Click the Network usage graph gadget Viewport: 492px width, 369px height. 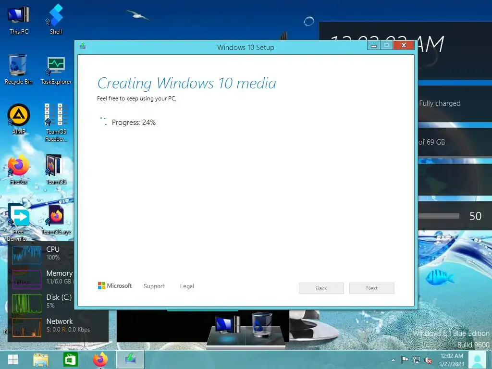tap(27, 327)
